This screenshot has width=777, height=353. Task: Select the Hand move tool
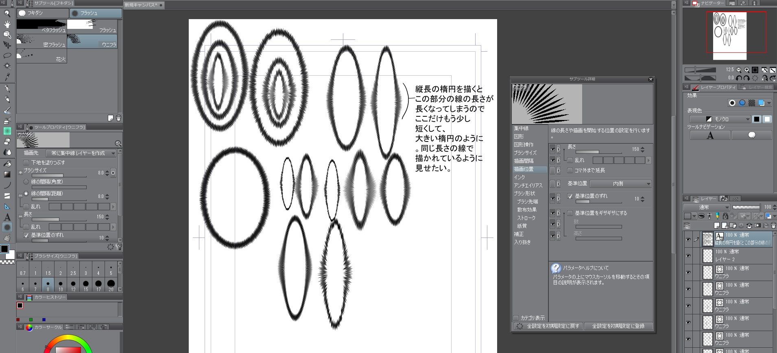pos(7,24)
